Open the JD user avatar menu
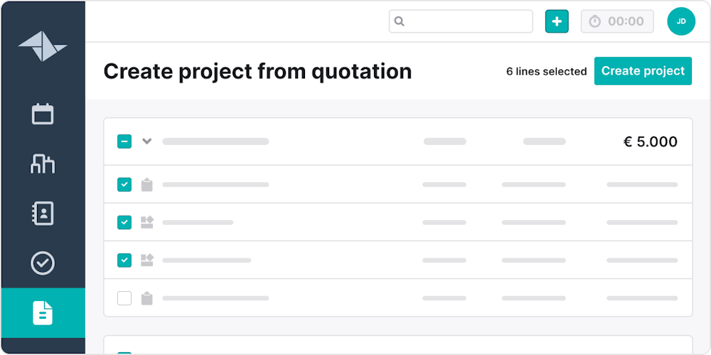Image resolution: width=711 pixels, height=355 pixels. pos(680,21)
